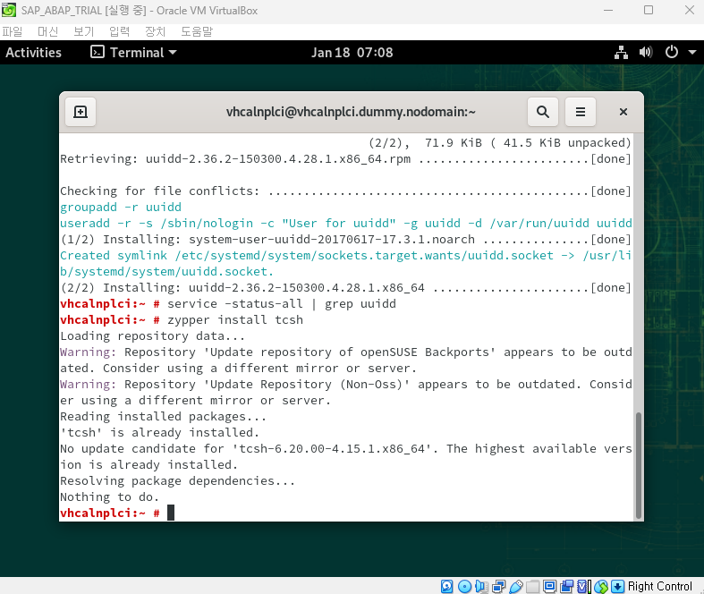The image size is (704, 594).
Task: Click the optical disc status icon
Action: coord(464,586)
